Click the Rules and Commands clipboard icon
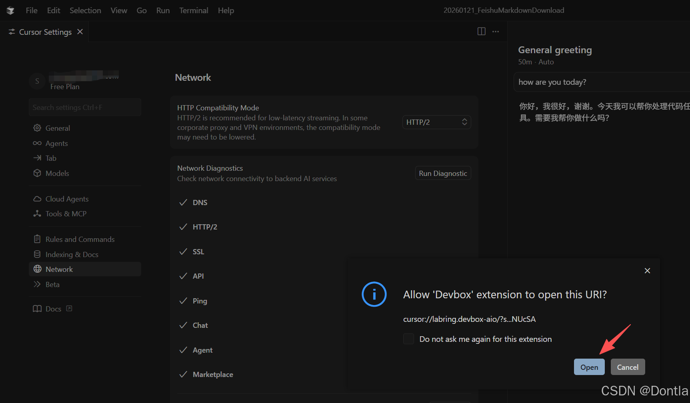The image size is (690, 403). click(x=37, y=239)
